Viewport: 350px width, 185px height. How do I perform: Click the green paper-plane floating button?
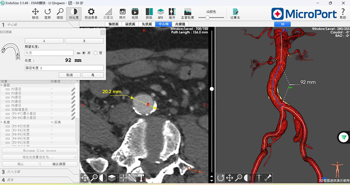pyautogui.click(x=343, y=137)
